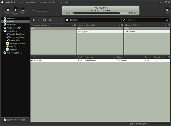Adjust the volume slider knob
Screen dimensions: 171x126
42,10
